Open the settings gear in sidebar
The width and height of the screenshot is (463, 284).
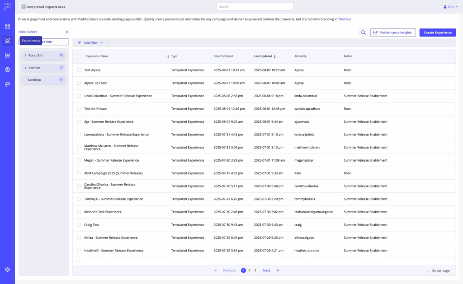coord(7,270)
